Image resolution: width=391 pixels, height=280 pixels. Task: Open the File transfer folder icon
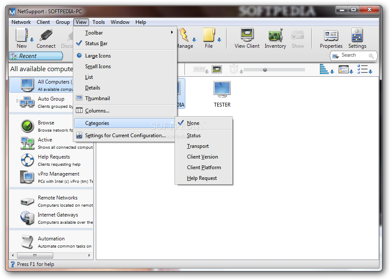[209, 35]
